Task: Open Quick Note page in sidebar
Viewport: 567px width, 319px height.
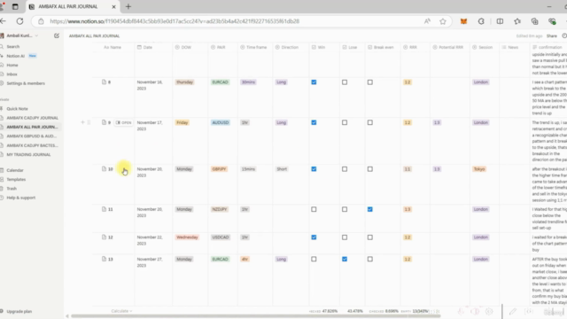Action: (x=17, y=108)
